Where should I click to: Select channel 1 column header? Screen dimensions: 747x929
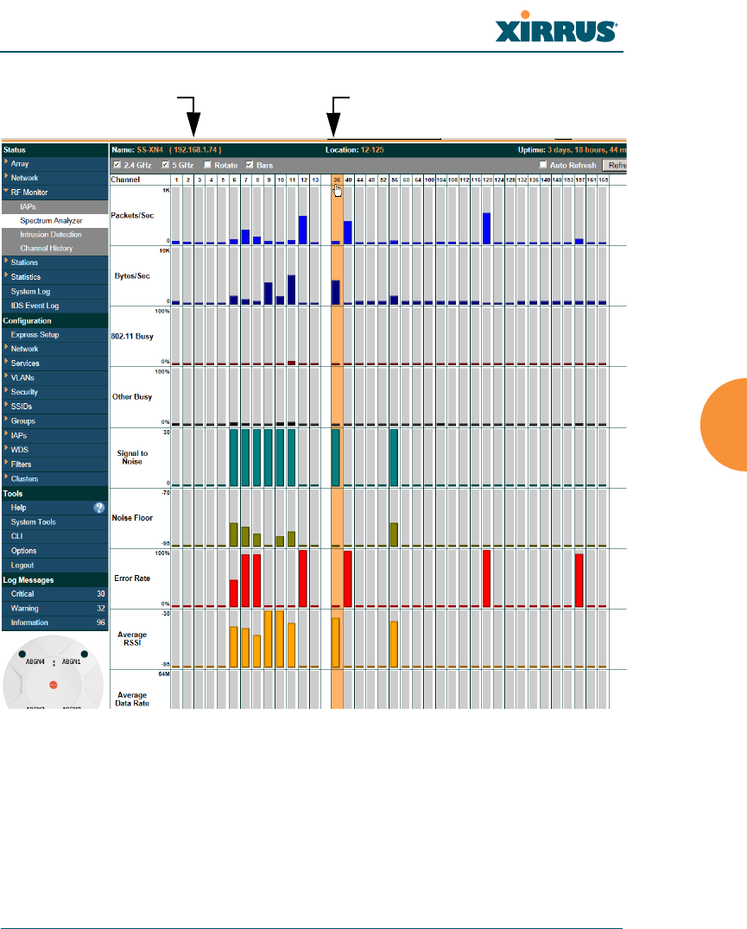coord(176,180)
